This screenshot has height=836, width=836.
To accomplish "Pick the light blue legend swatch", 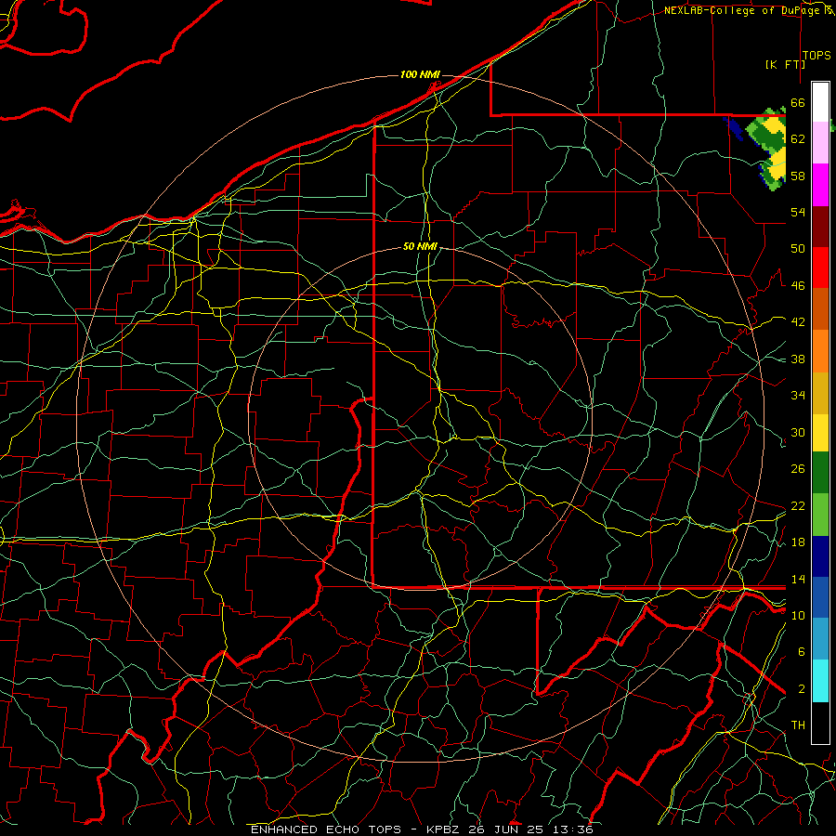I will pyautogui.click(x=820, y=639).
